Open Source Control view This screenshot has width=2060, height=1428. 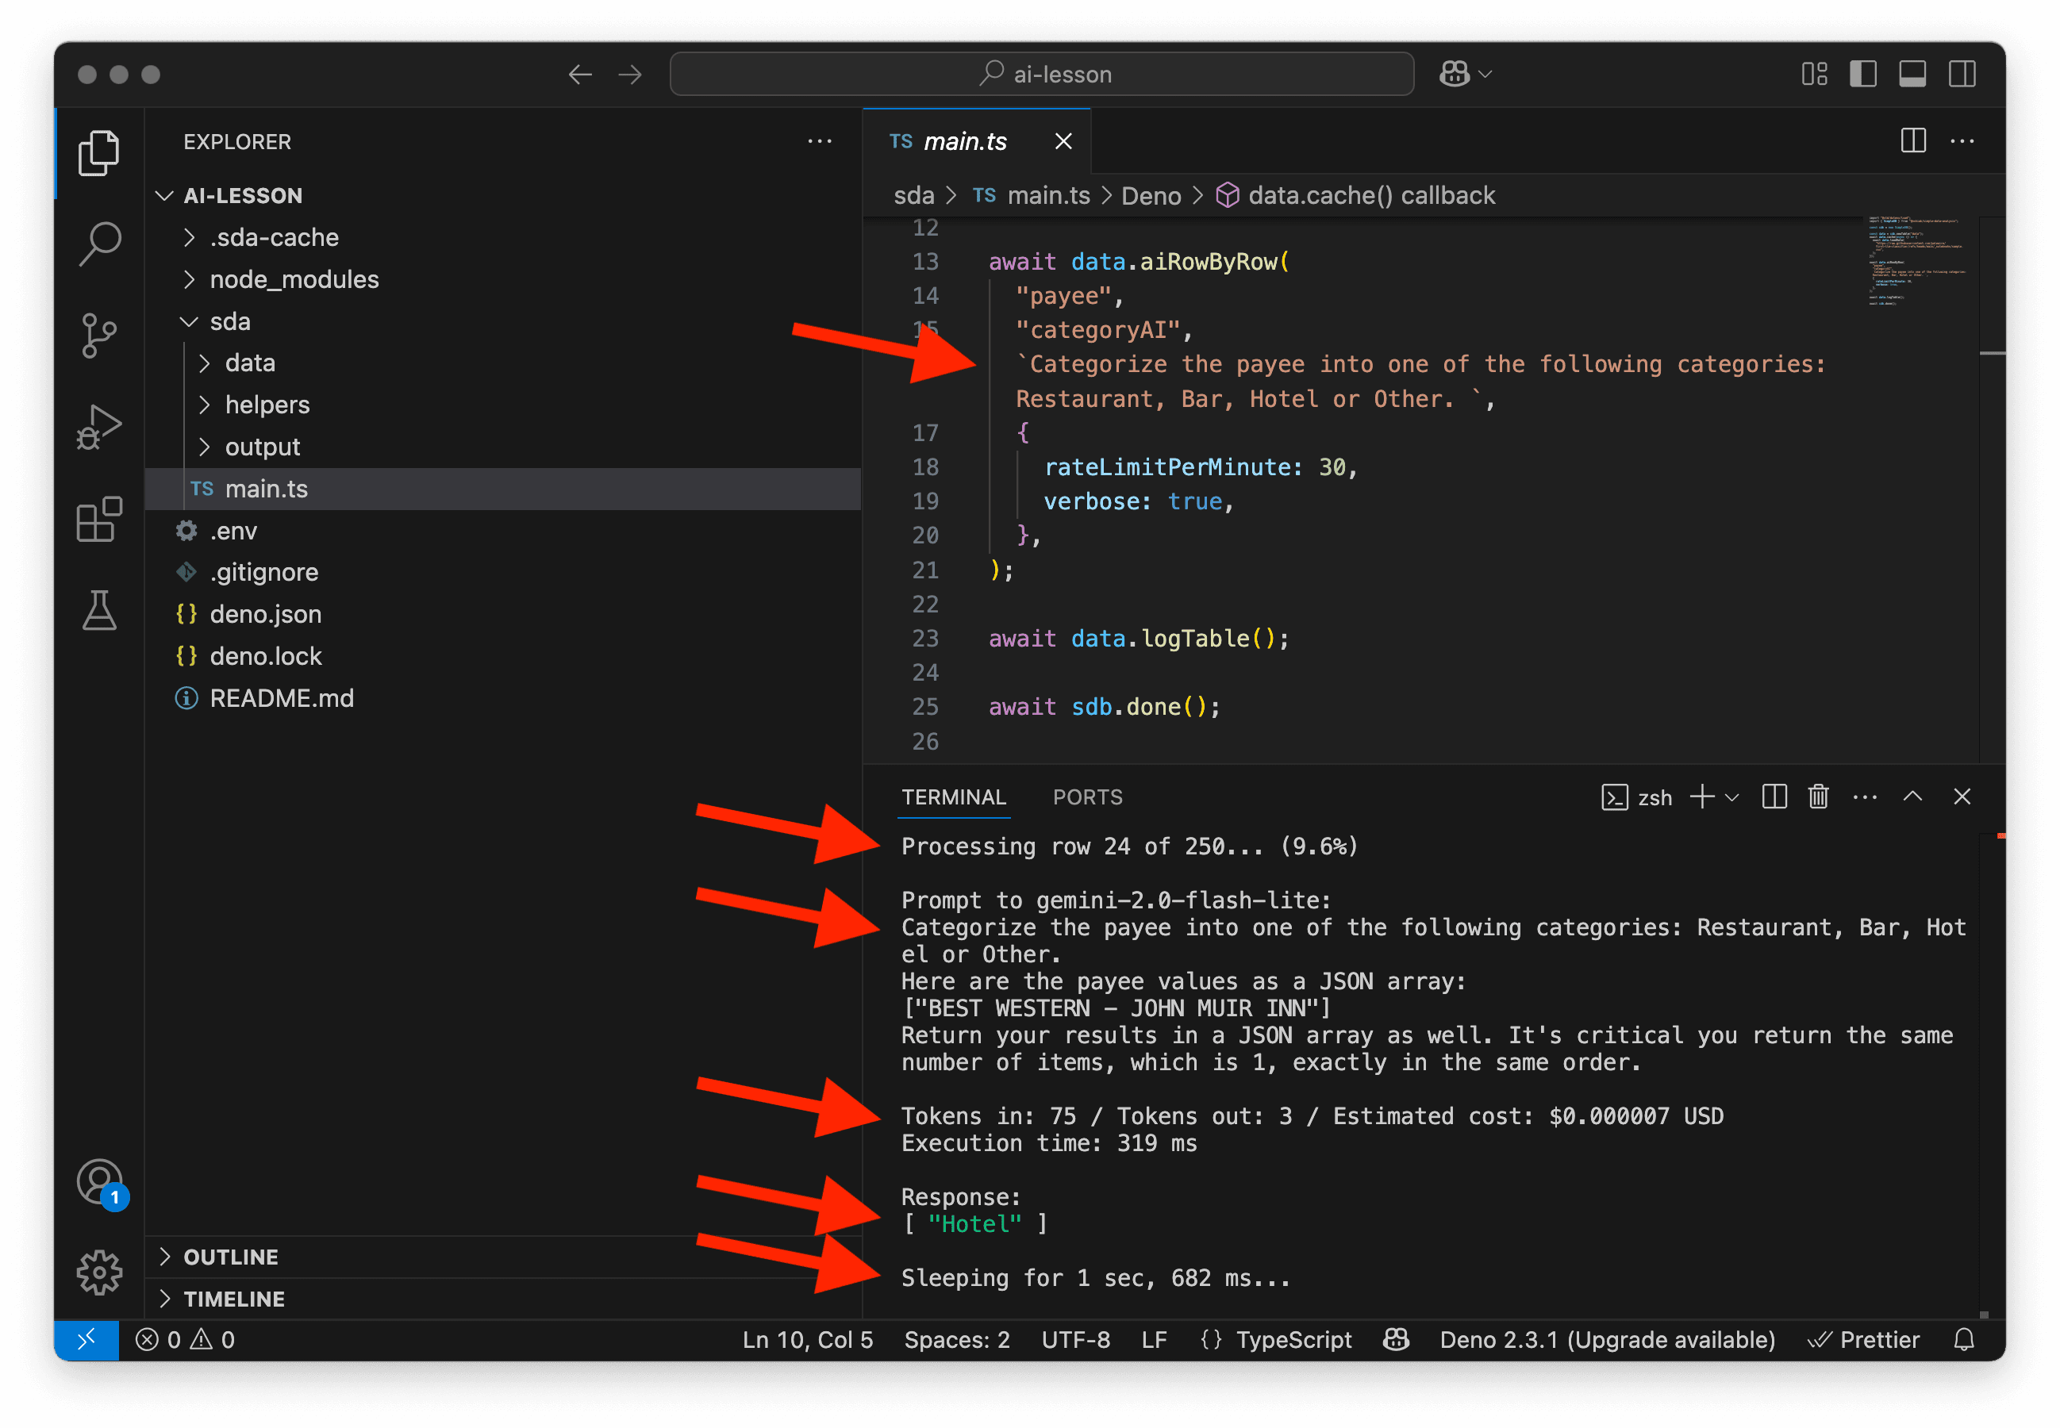[x=98, y=336]
